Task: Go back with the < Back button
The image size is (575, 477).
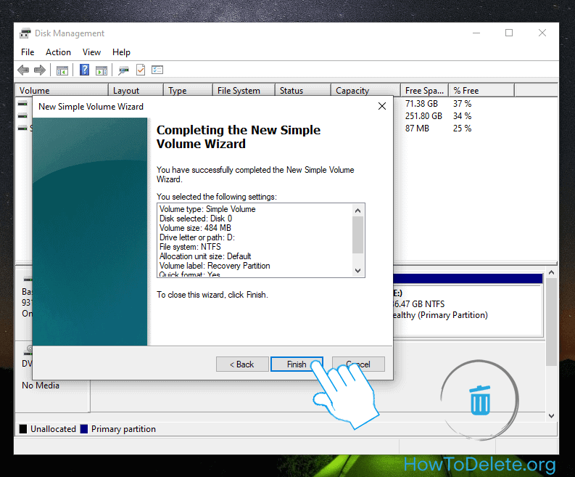Action: tap(241, 364)
